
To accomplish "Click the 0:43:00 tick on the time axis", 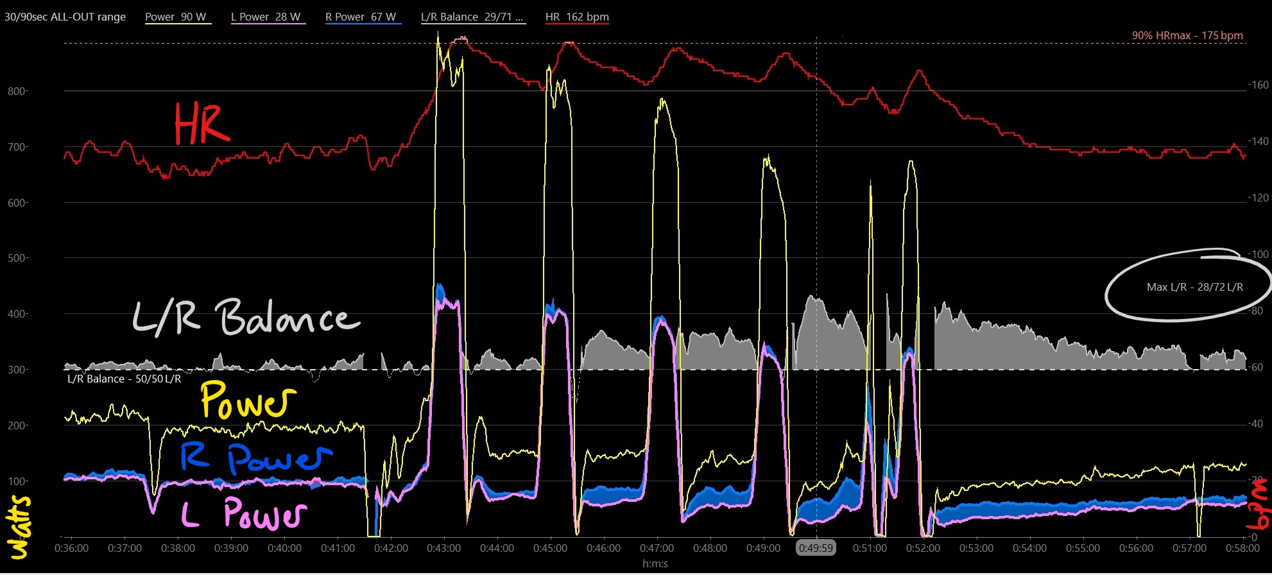I will click(443, 548).
